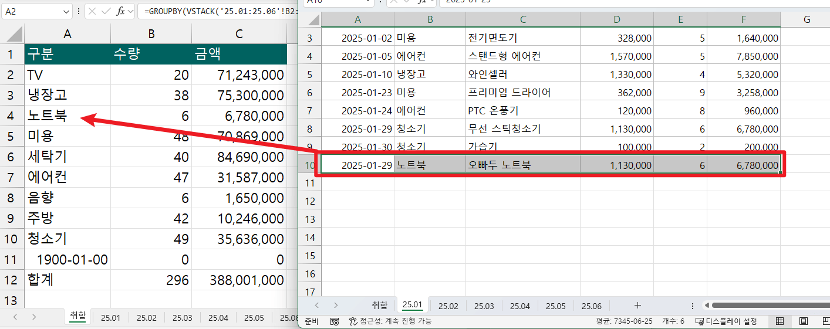
Task: Select cell 전기면도기
Action: (x=523, y=38)
